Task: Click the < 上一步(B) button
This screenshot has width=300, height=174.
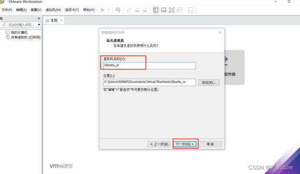Action: [x=159, y=144]
